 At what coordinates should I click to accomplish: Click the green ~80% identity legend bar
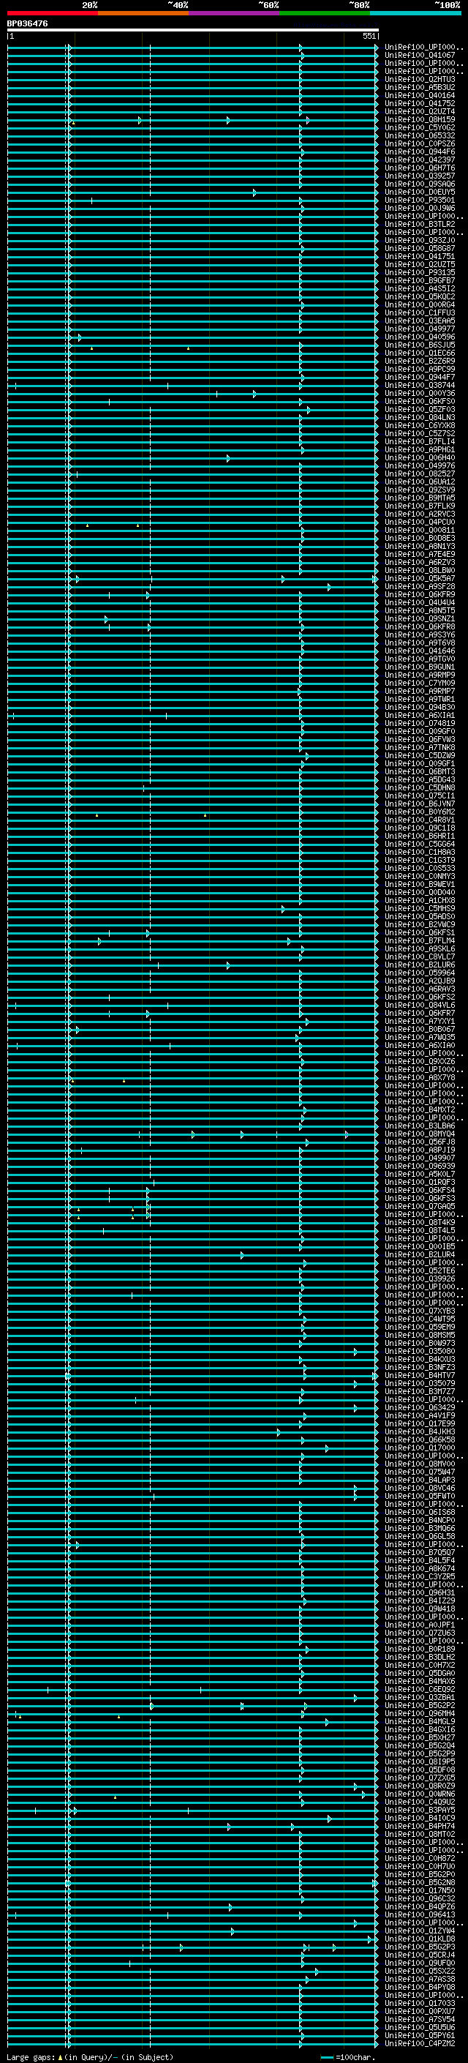click(325, 13)
